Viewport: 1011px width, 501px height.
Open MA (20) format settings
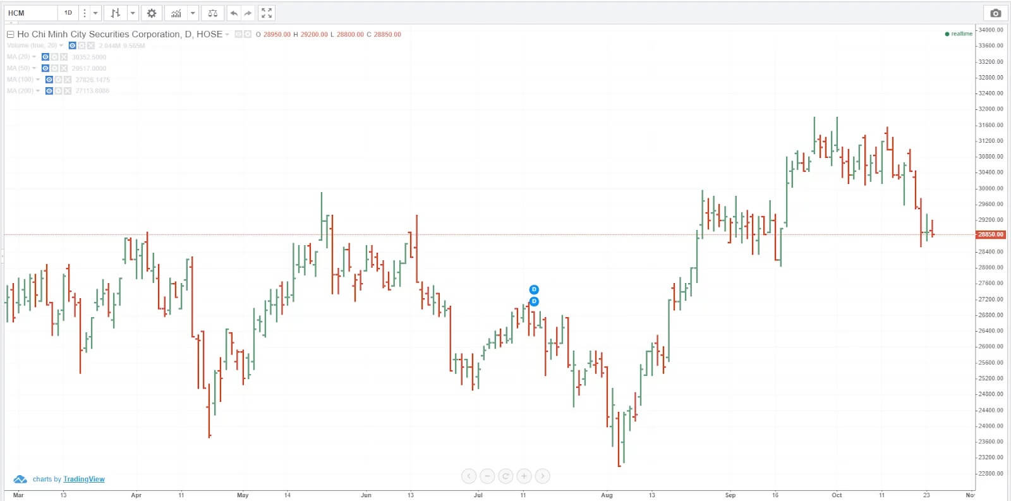(x=54, y=57)
